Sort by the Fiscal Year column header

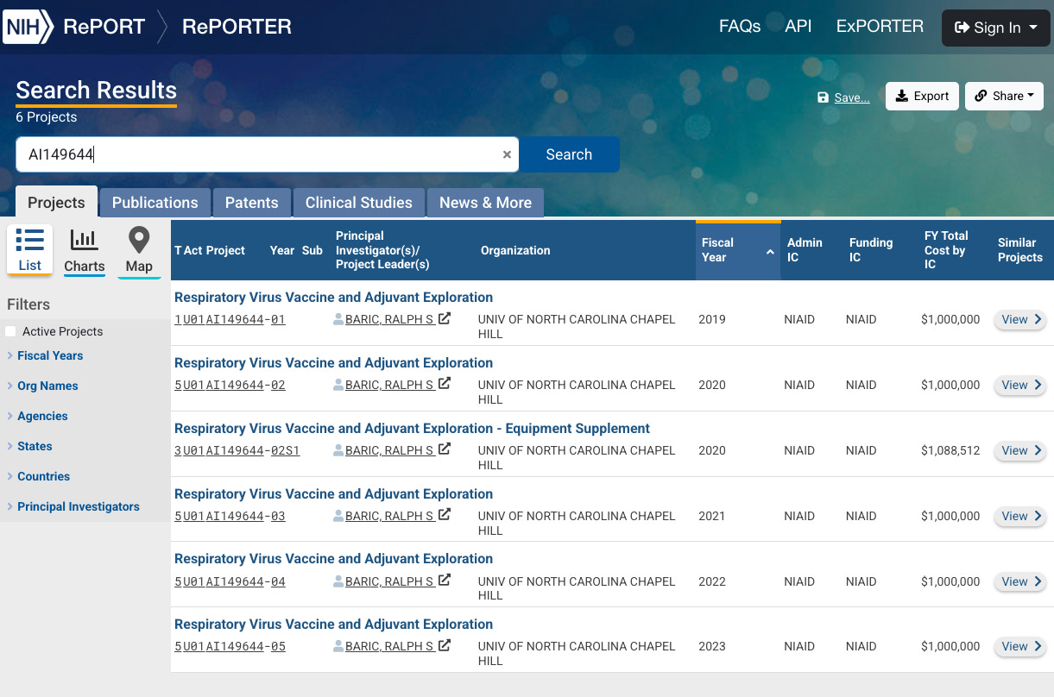pos(738,250)
